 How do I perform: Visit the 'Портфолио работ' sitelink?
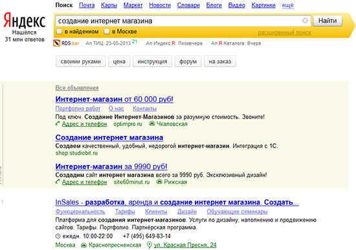point(78,109)
